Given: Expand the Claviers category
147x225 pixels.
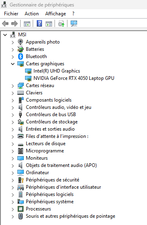Looking at the screenshot, I should [x=13, y=93].
